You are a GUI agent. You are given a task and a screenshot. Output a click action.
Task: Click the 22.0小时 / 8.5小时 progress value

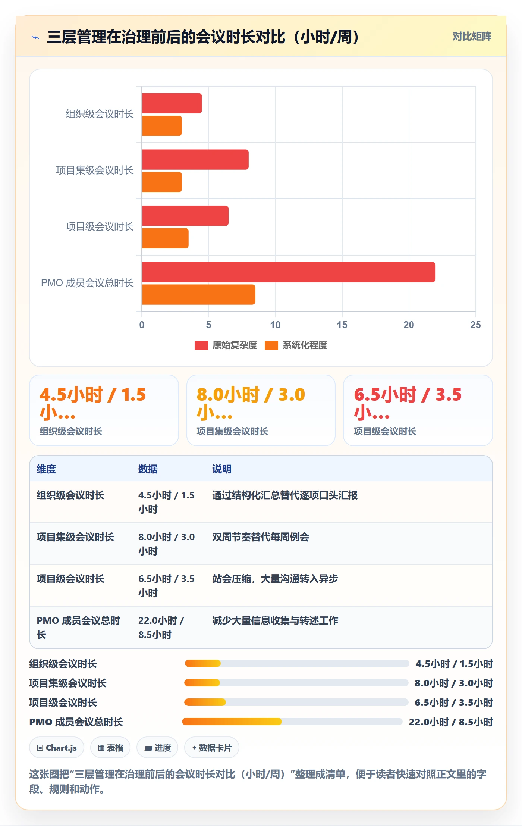[451, 722]
